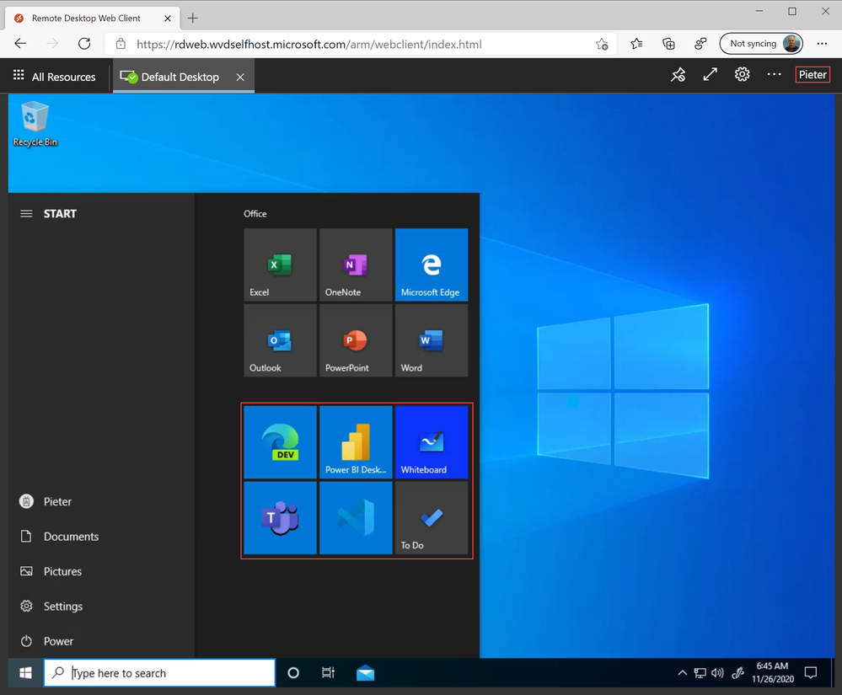Open the Microsoft Edge legacy tile
842x695 pixels.
click(432, 265)
